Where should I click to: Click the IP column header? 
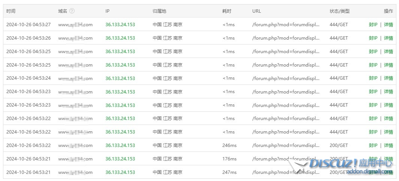[x=108, y=11]
